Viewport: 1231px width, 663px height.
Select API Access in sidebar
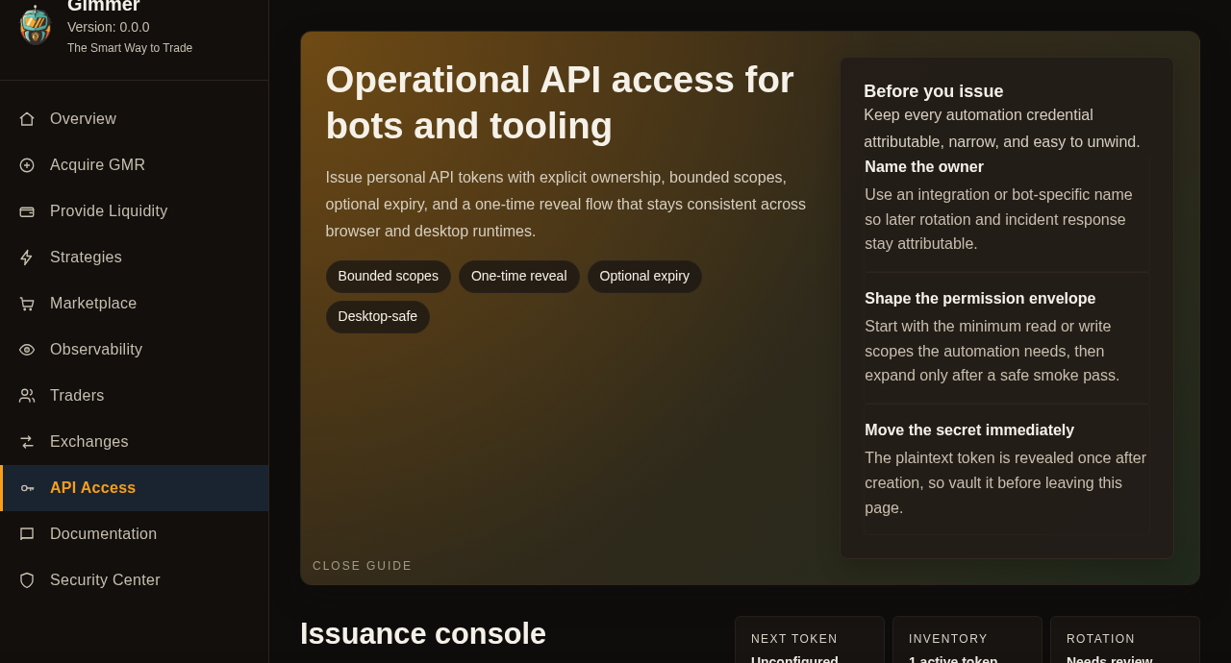135,488
